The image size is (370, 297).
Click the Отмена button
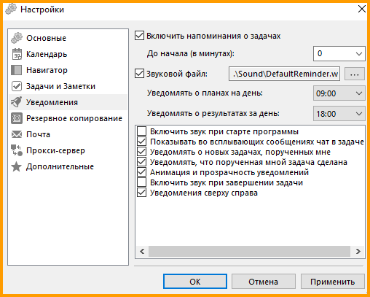click(x=264, y=282)
